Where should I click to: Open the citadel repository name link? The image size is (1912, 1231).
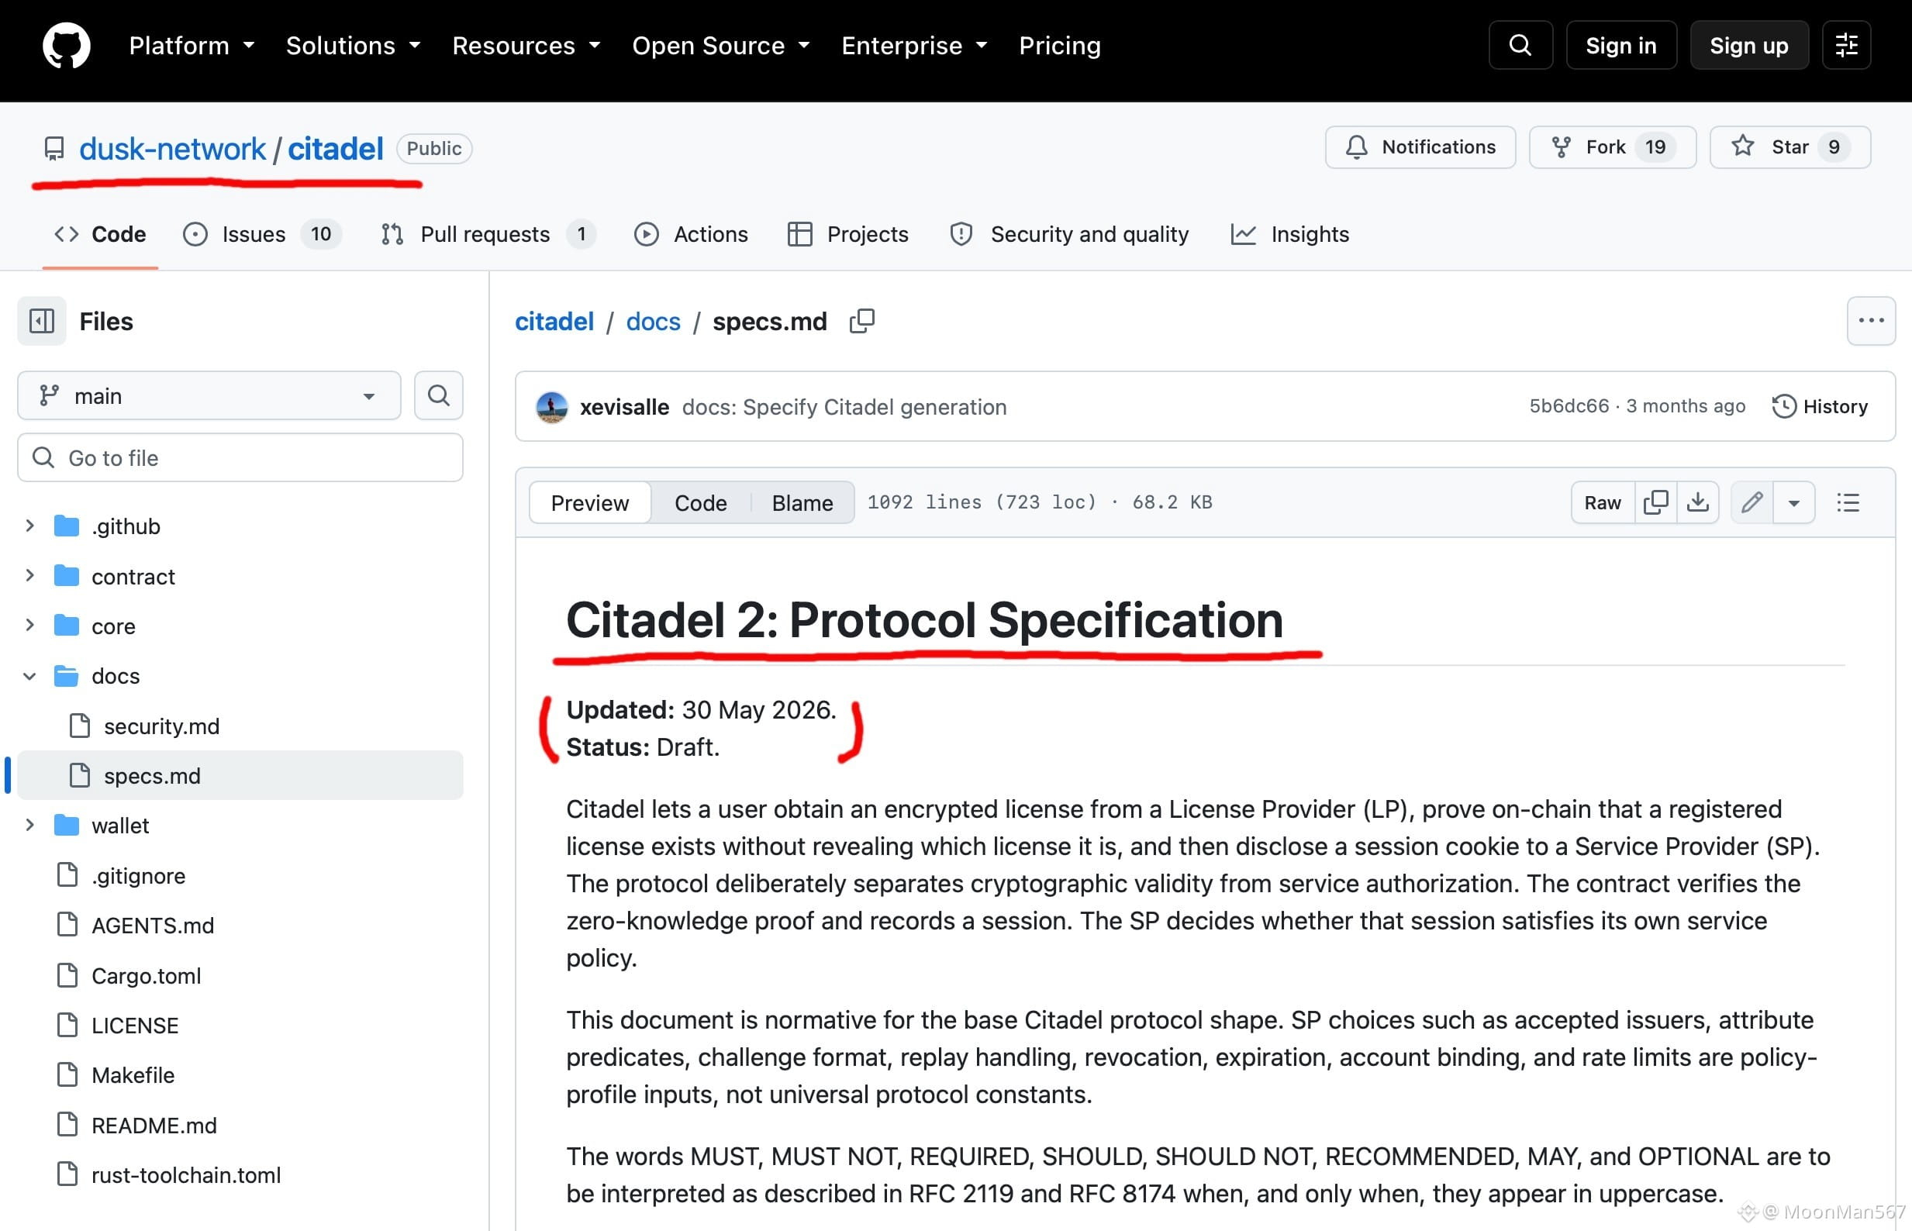(x=336, y=149)
